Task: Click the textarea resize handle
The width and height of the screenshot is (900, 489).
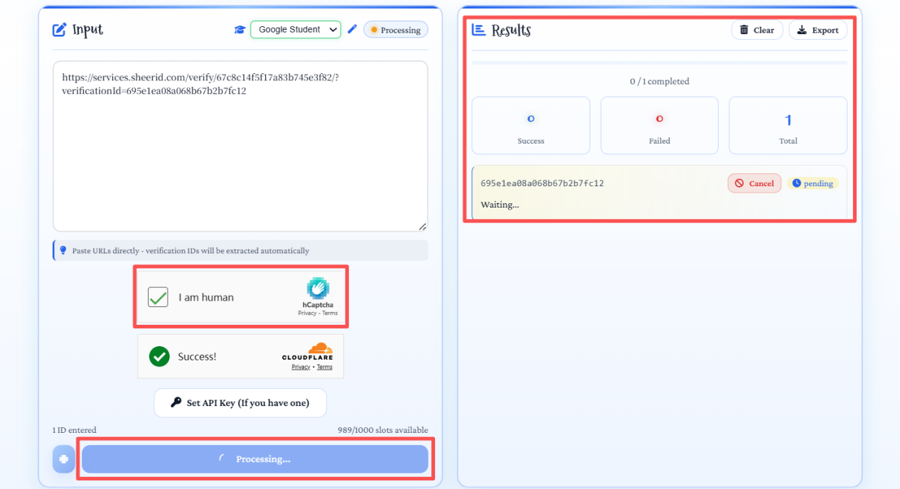Action: pyautogui.click(x=422, y=227)
